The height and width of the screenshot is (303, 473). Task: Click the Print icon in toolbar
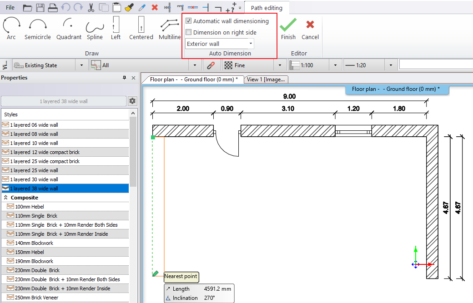pyautogui.click(x=53, y=8)
